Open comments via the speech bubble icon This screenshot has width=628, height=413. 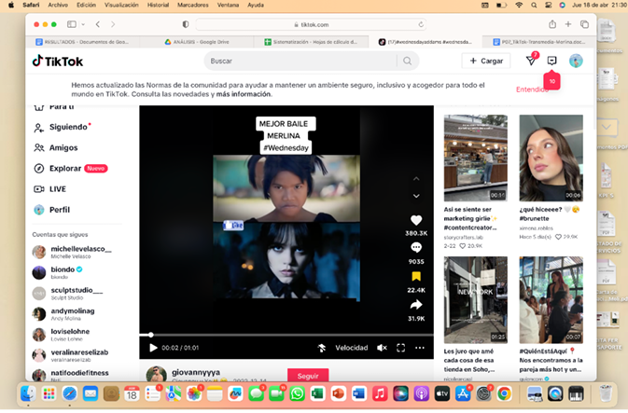pyautogui.click(x=416, y=248)
